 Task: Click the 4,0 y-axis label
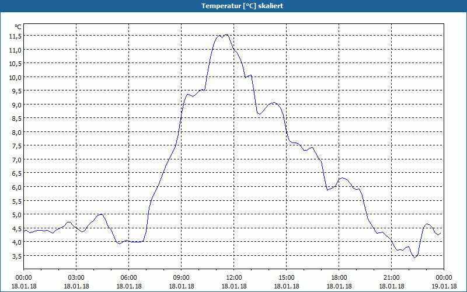pyautogui.click(x=17, y=242)
